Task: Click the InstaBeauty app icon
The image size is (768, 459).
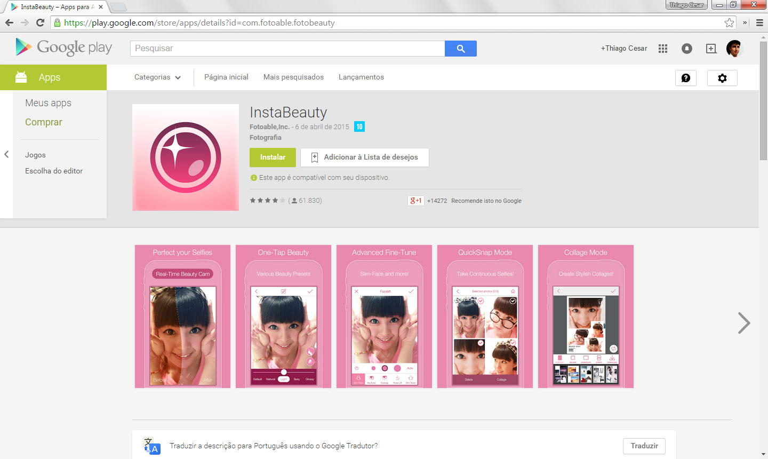Action: [186, 157]
